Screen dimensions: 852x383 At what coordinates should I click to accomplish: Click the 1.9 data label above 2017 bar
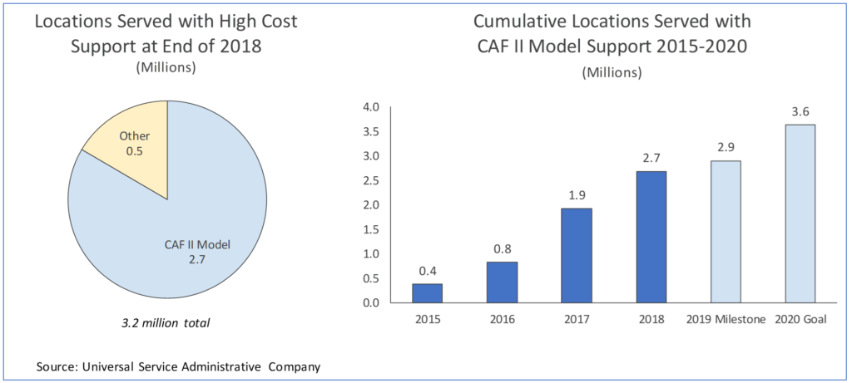click(577, 195)
